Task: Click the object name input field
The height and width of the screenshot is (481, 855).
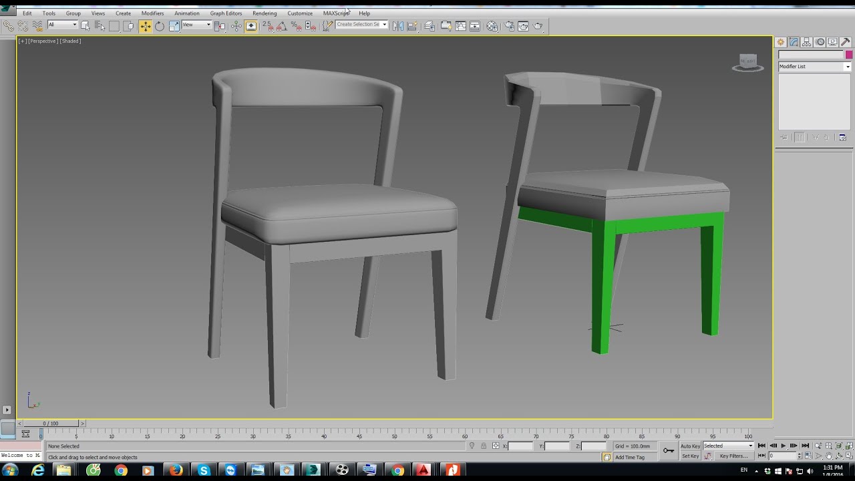Action: point(811,55)
